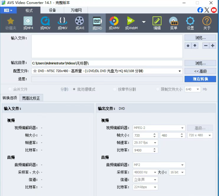Choose the 成MKV output format

point(62,23)
